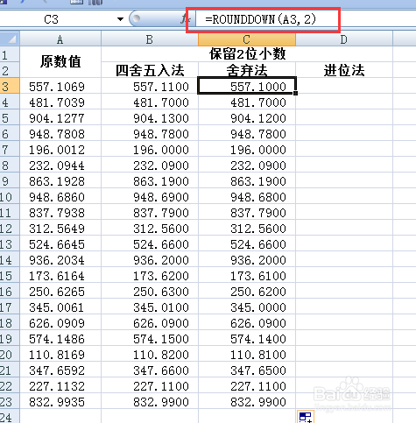Select row 16 header
Viewport: 416px width, 423px height.
pyautogui.click(x=10, y=292)
